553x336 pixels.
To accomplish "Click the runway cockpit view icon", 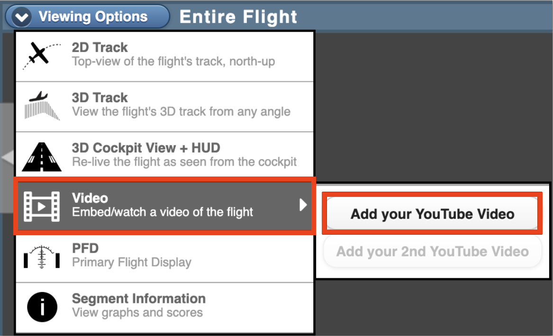I will pos(42,157).
